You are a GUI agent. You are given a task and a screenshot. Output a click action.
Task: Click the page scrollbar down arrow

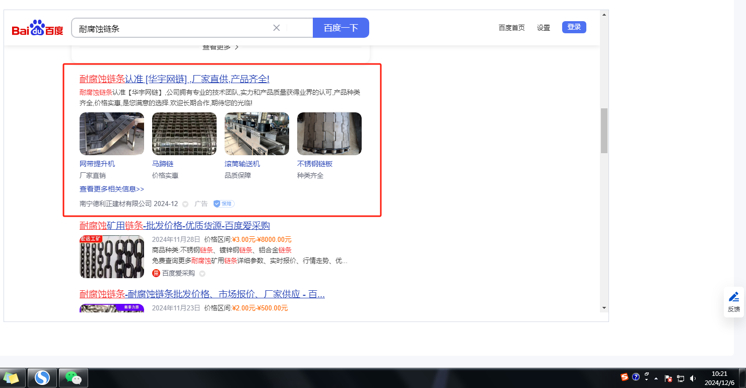(x=604, y=308)
